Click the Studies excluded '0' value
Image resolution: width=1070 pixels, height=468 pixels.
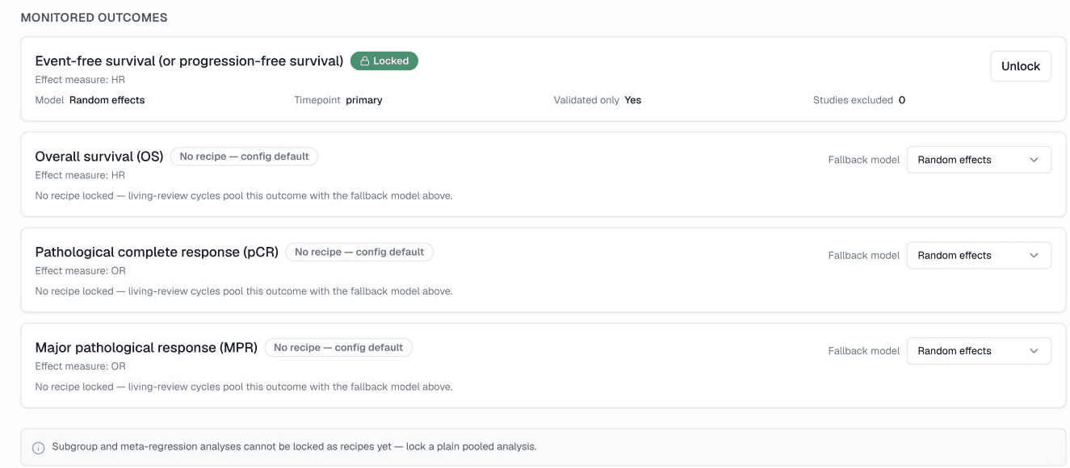[x=902, y=100]
